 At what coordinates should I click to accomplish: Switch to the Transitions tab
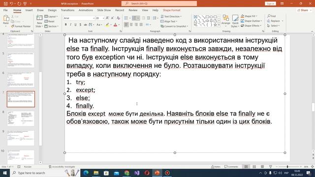[67, 10]
